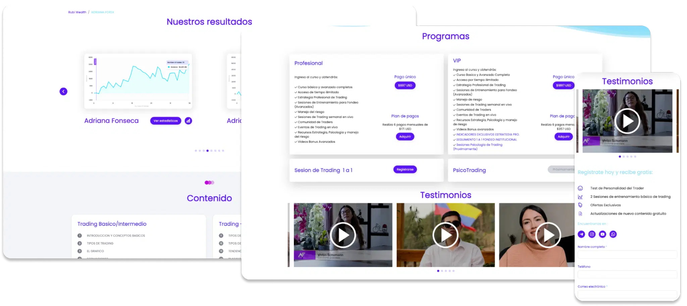
Task: Click the tag icon beside Ofertas Exclusivas
Action: pos(580,205)
